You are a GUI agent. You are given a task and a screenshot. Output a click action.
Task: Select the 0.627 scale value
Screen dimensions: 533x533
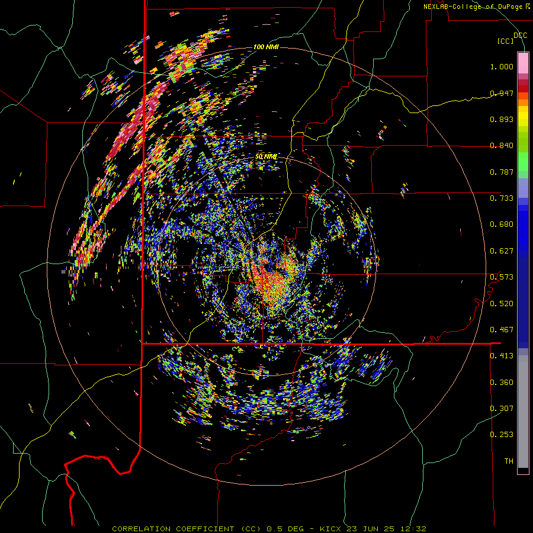pos(502,251)
